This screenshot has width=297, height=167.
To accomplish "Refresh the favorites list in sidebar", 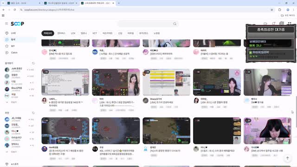I will tap(33, 63).
